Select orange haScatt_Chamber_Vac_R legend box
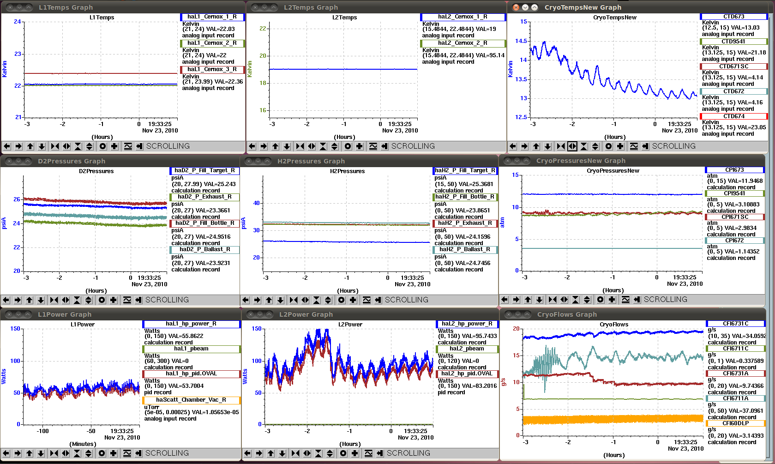This screenshot has width=775, height=464. (191, 400)
